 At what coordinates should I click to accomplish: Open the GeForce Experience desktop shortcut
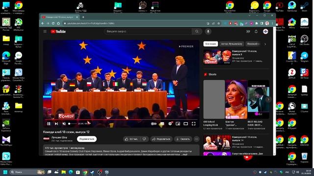coord(6,125)
